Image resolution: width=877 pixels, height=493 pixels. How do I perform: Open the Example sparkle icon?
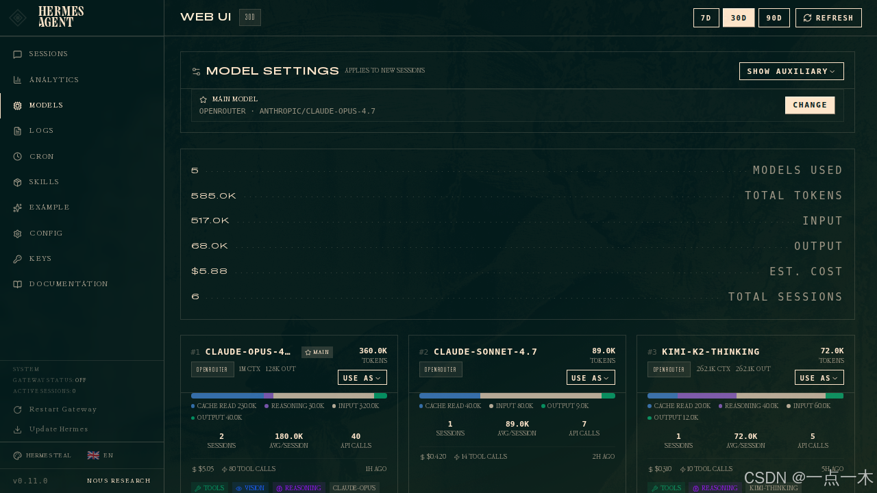[18, 207]
